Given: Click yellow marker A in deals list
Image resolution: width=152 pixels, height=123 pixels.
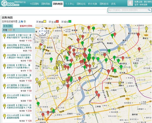Looking at the screenshot, I should pos(5,36).
